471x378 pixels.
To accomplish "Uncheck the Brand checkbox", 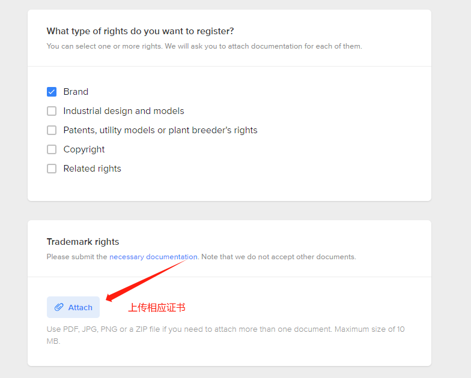I will pos(52,92).
